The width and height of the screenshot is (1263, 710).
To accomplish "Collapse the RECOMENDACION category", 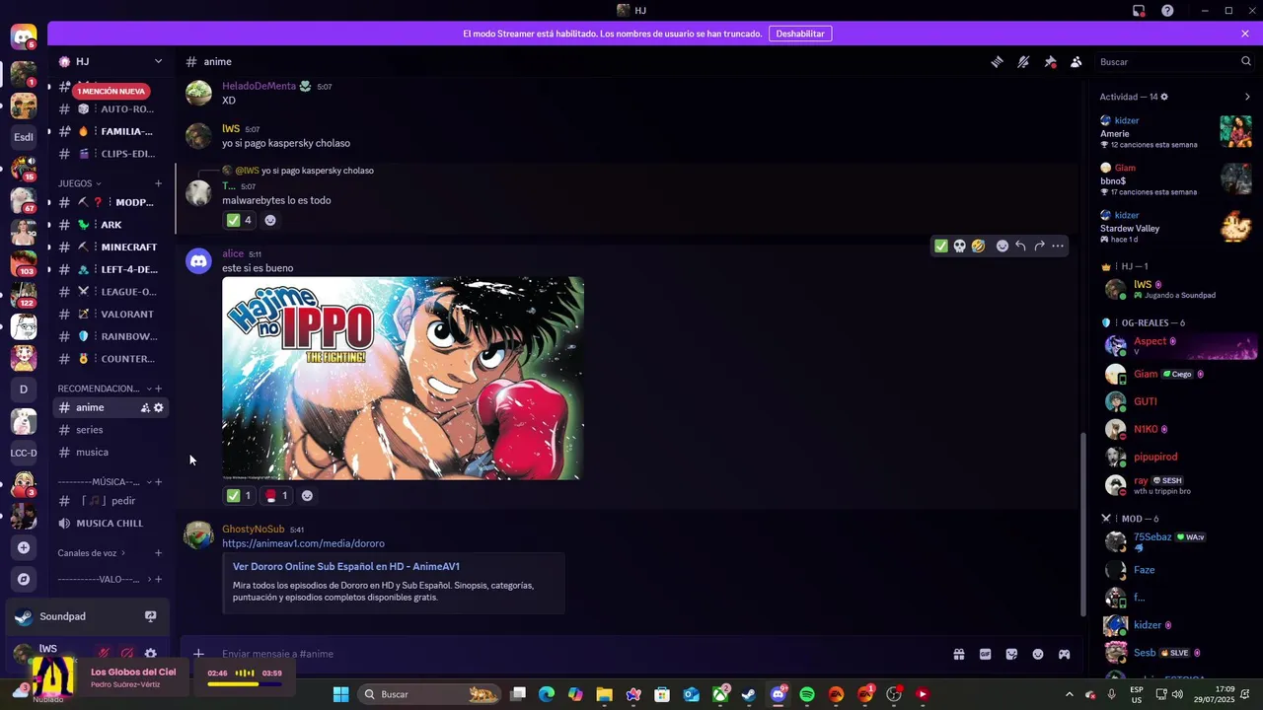I will coord(104,389).
